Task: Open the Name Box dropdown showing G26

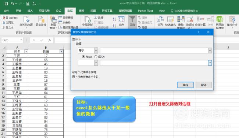Action: tap(21, 40)
